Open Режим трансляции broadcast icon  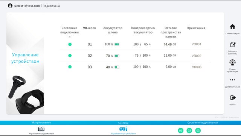point(232,62)
